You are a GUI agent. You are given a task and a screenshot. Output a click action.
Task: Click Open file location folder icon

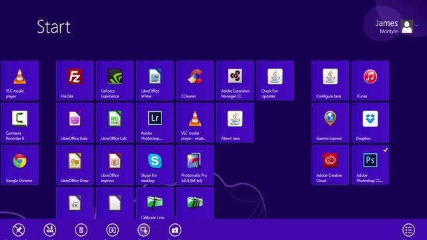tap(175, 230)
